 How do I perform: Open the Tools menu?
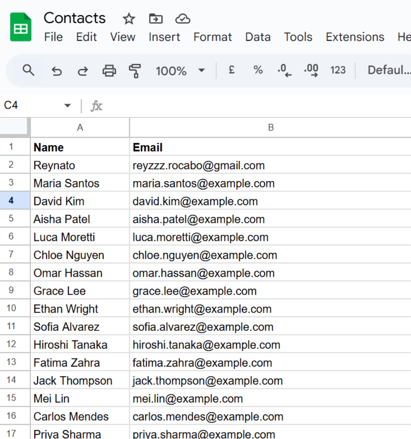pyautogui.click(x=298, y=37)
